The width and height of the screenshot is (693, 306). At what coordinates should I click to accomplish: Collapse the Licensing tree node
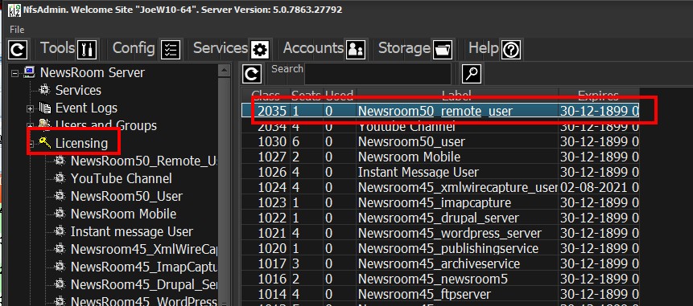coord(31,144)
